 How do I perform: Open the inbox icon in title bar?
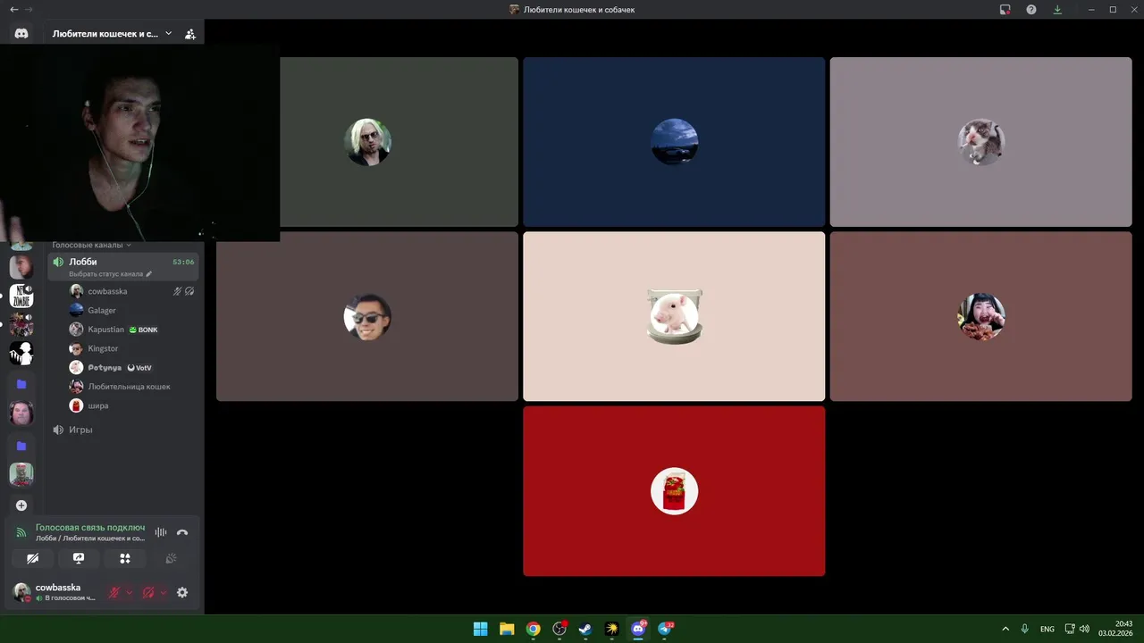1005,10
